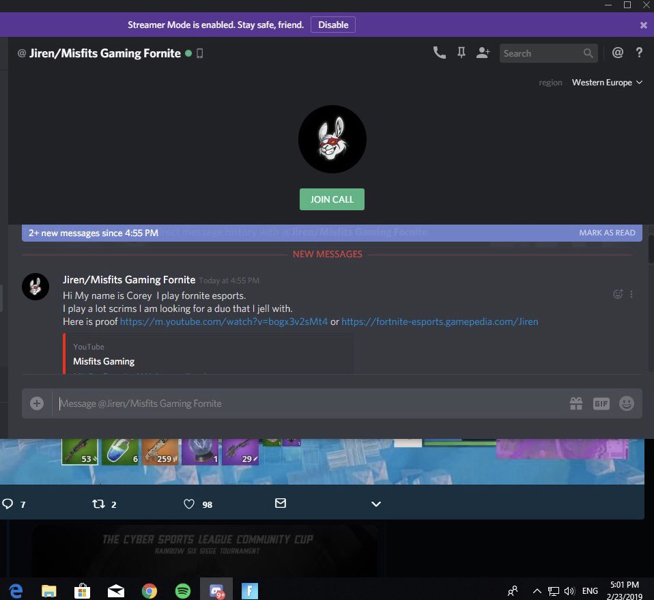
Task: Click the message input field for Jiren
Action: [309, 403]
